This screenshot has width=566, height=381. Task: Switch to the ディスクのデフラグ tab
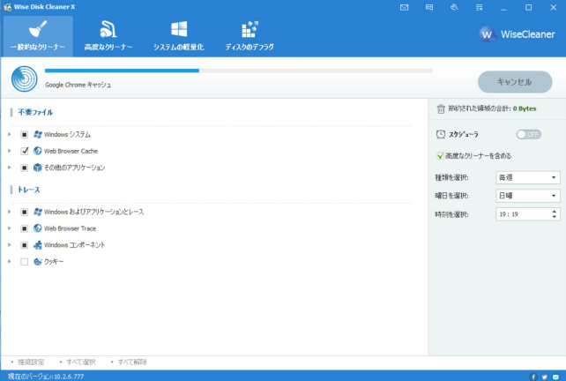click(249, 36)
